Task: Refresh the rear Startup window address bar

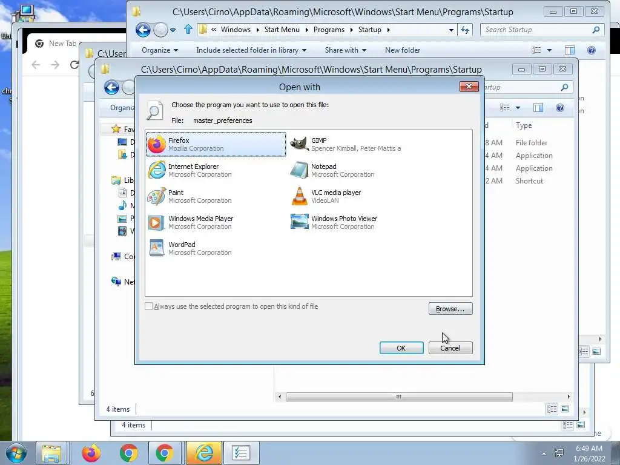Action: pyautogui.click(x=465, y=30)
